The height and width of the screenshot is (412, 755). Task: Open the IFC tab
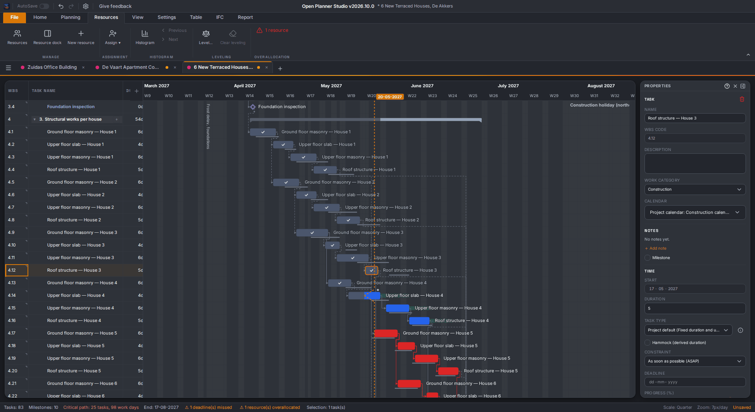[x=220, y=17]
